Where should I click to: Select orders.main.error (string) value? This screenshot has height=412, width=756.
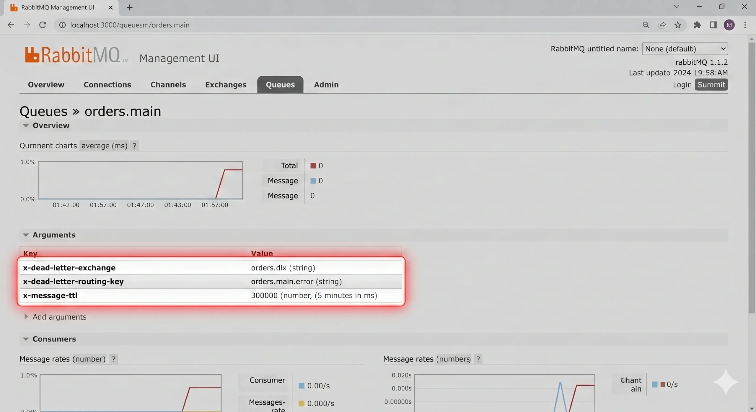point(296,282)
